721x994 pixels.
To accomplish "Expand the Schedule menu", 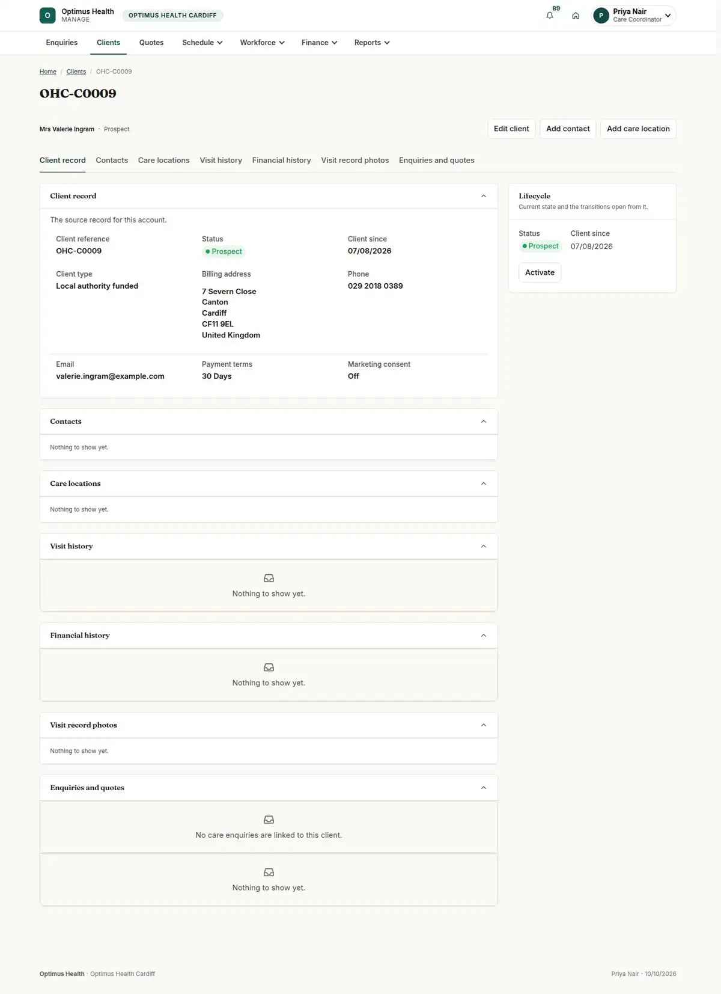I will [x=202, y=43].
